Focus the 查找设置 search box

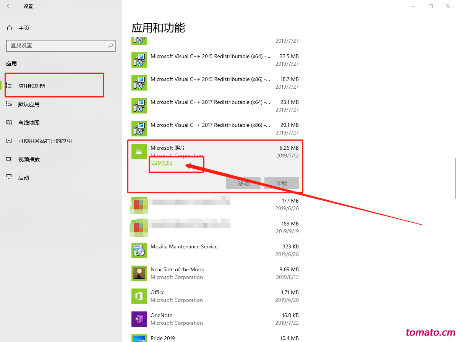tap(61, 46)
